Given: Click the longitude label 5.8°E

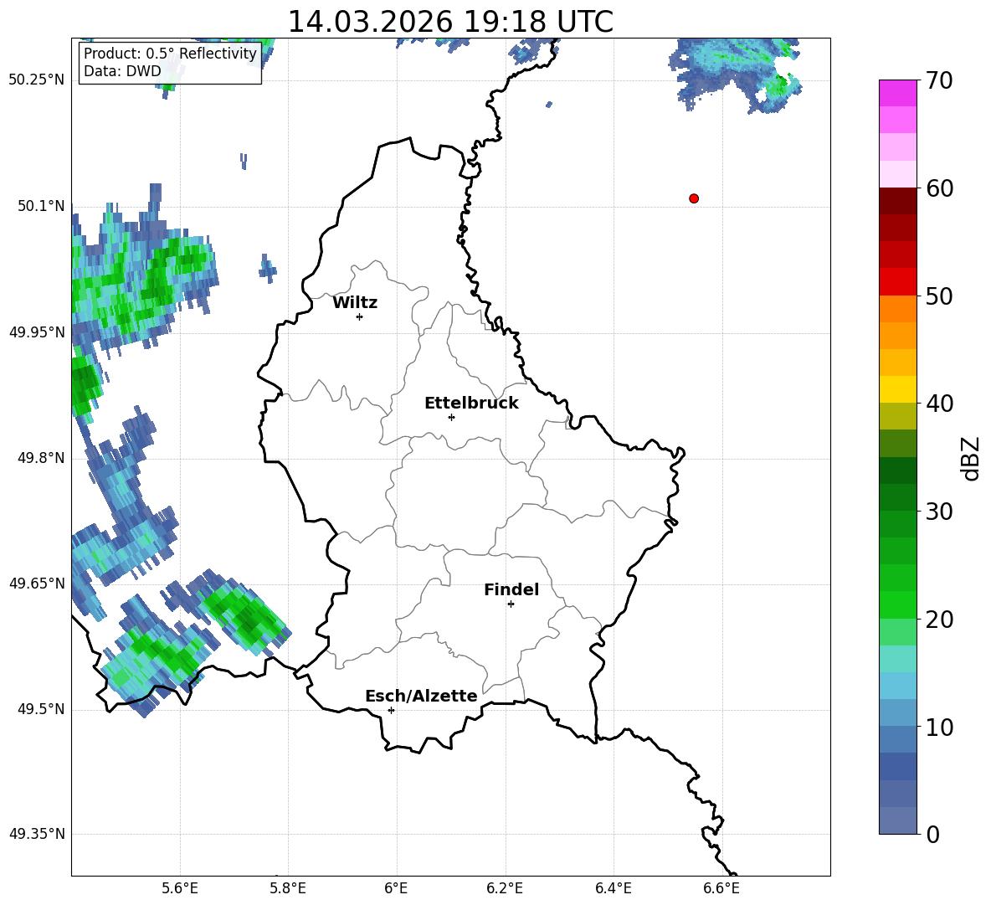Looking at the screenshot, I should pyautogui.click(x=288, y=888).
